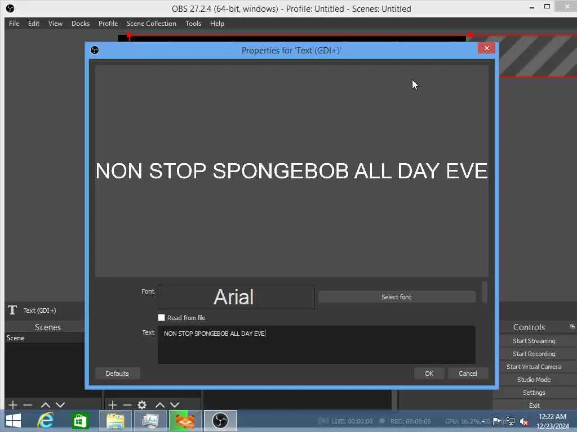Click the Select font button
The width and height of the screenshot is (577, 432).
[x=397, y=297]
